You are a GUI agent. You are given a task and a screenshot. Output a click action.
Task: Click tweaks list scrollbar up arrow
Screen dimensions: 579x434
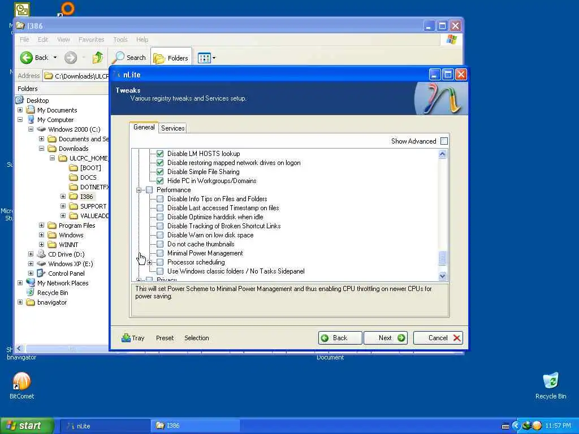click(442, 154)
